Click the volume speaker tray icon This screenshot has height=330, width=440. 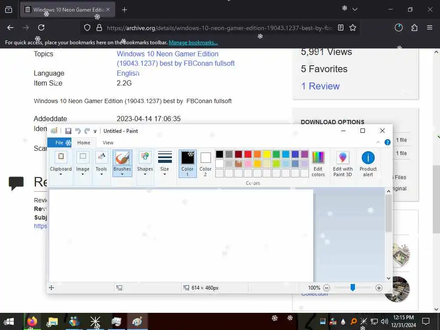click(384, 321)
